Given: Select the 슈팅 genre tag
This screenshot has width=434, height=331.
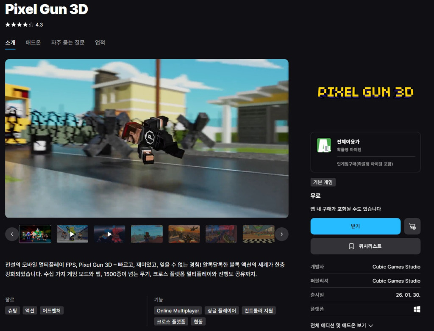Looking at the screenshot, I should (12, 311).
